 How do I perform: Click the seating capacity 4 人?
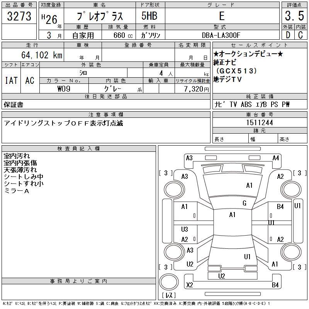point(166,73)
